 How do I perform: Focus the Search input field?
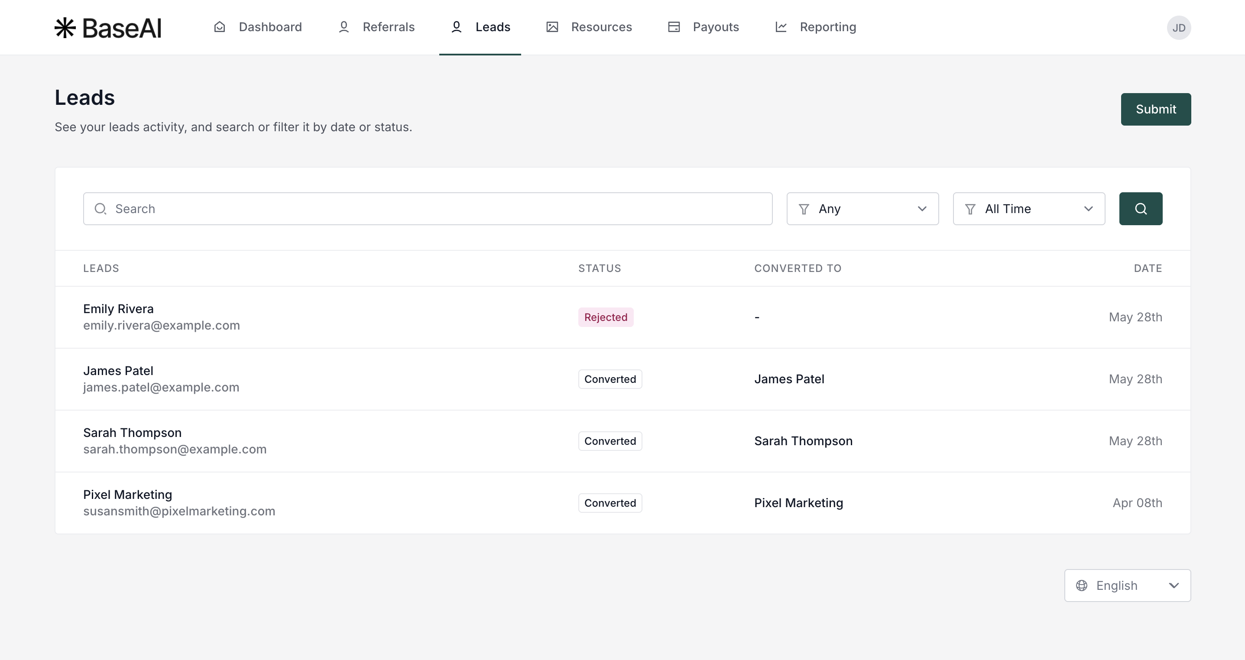click(428, 209)
